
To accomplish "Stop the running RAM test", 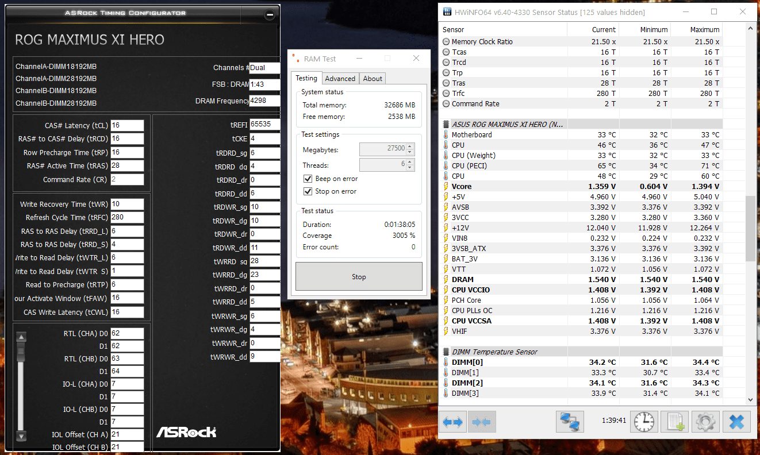I will (359, 277).
